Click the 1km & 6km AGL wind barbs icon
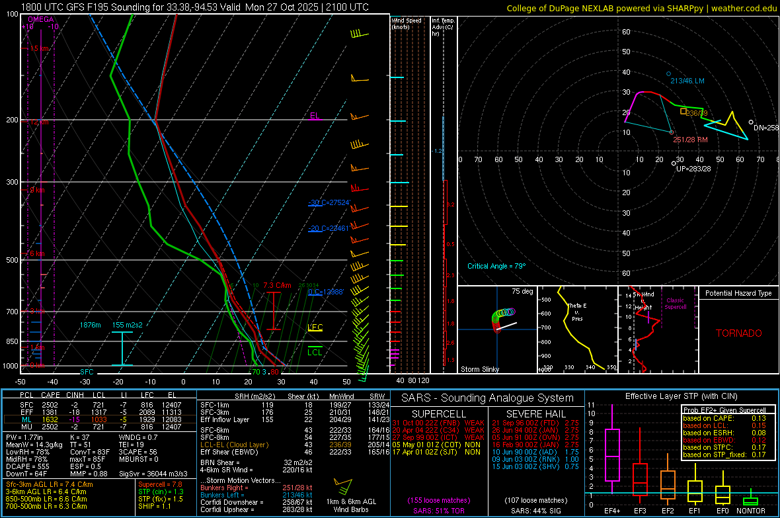 [343, 486]
